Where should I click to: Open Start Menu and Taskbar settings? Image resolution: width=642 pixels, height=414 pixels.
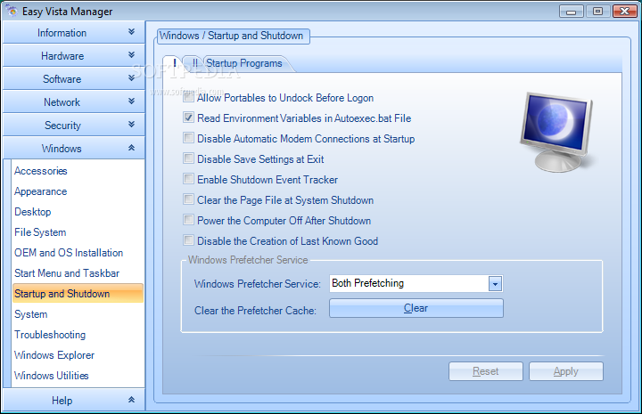tap(67, 273)
